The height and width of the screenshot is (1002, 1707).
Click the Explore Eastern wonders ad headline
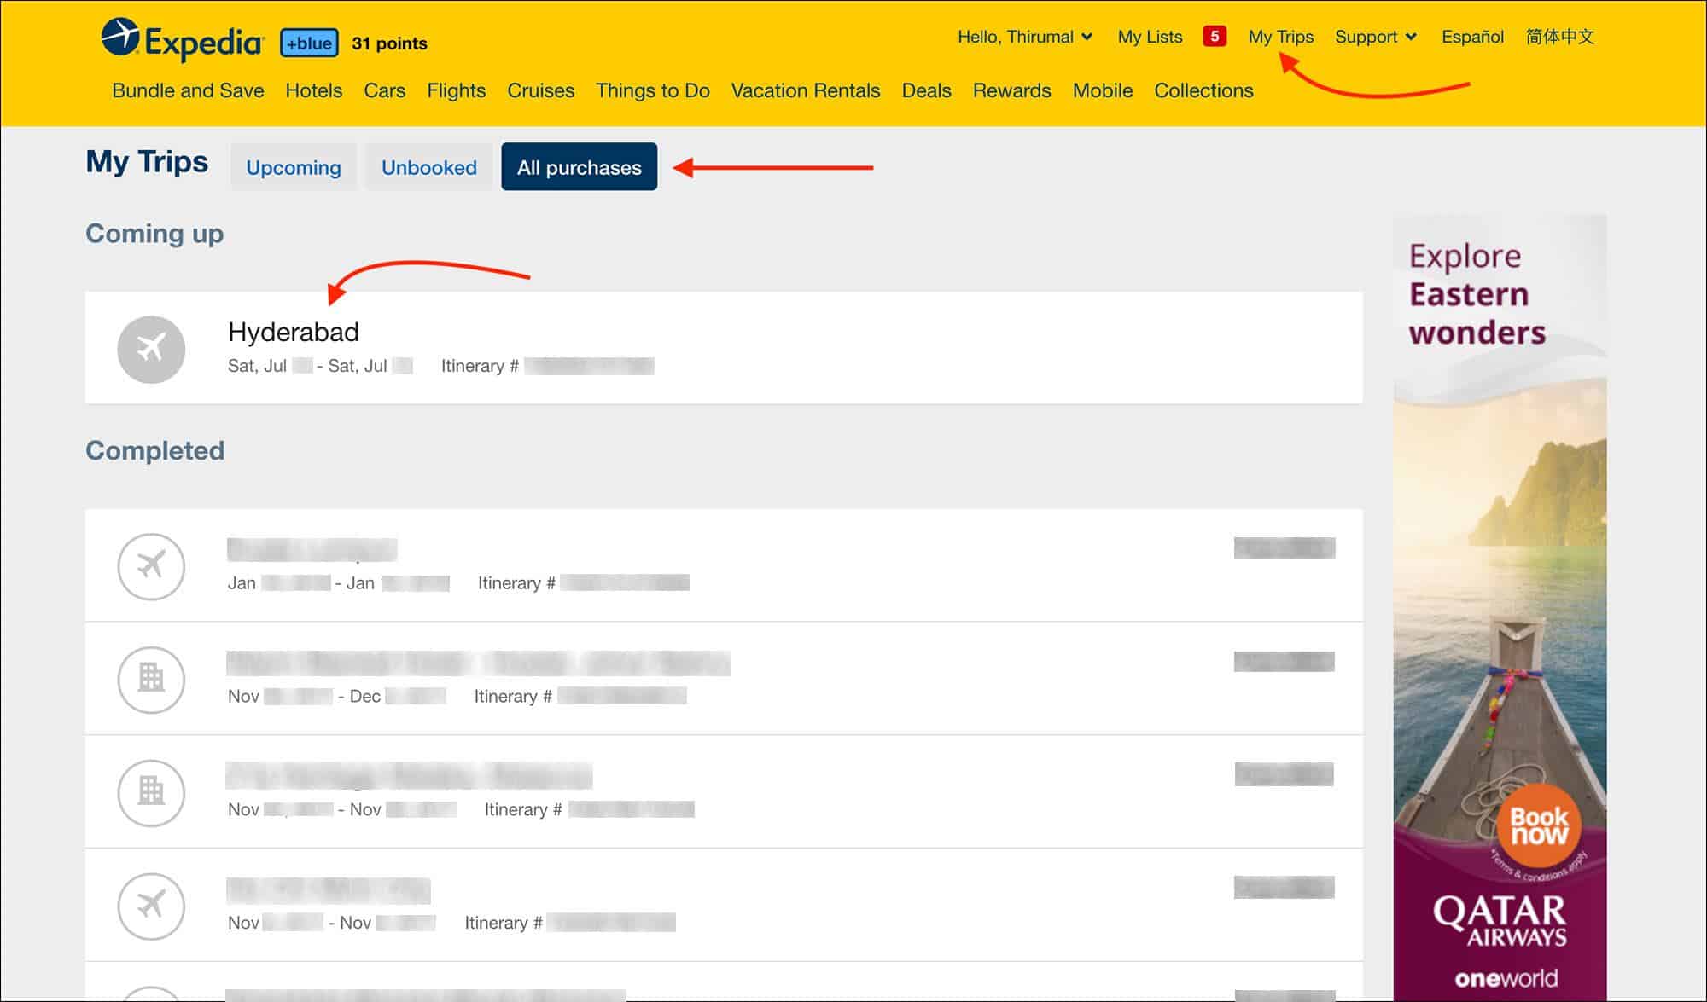(1477, 294)
